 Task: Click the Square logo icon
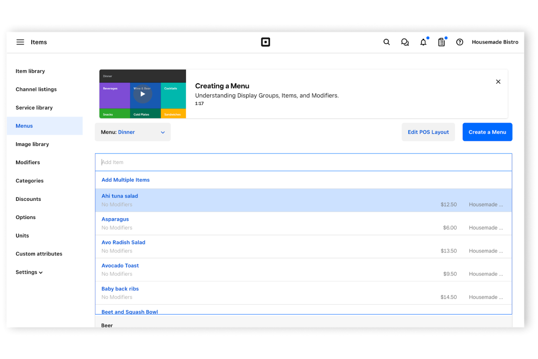pos(265,42)
